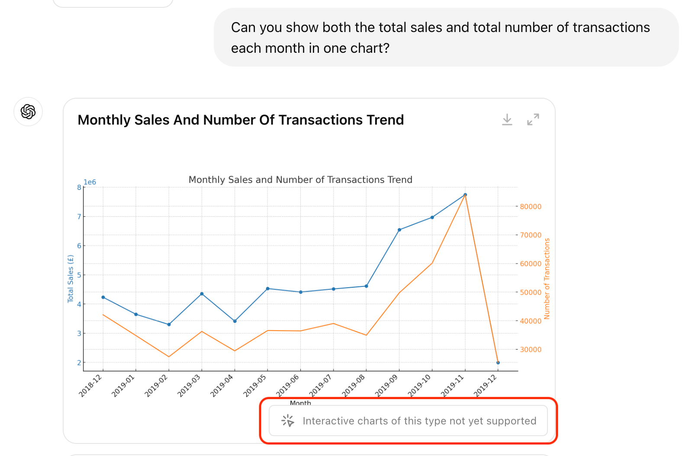
Task: Click the download chart icon
Action: pyautogui.click(x=507, y=119)
